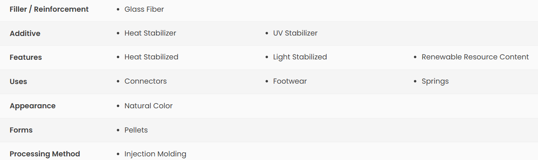Click the Light Stabilized feature
Viewport: 538px width, 160px height.
(300, 57)
